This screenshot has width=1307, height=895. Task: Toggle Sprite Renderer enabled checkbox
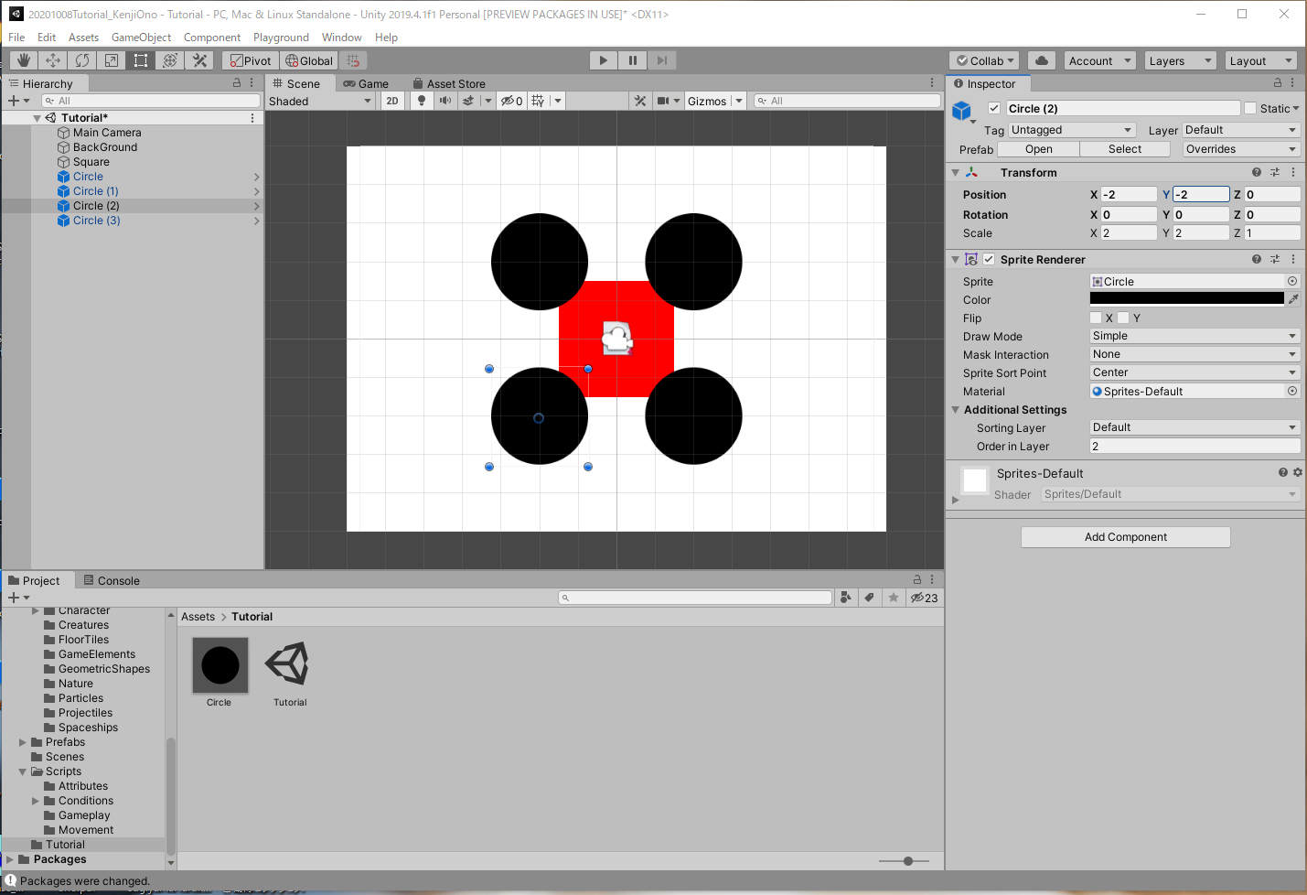tap(989, 259)
